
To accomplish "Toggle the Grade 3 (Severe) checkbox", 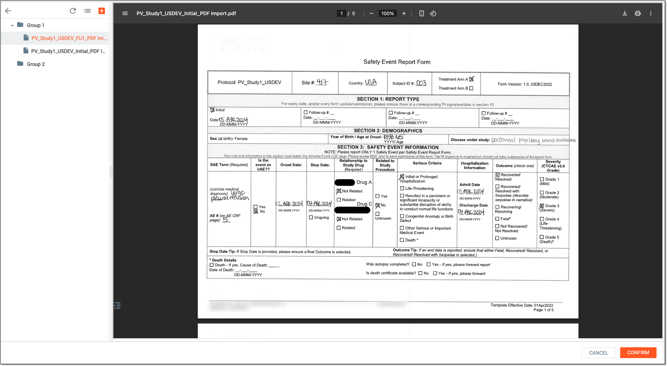I will [x=542, y=206].
